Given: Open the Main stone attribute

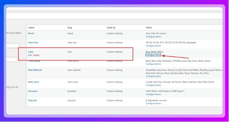Looking at the screenshot, I should 33,82.
